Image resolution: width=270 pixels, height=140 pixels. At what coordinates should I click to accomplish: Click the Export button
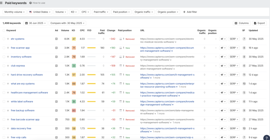point(259,23)
